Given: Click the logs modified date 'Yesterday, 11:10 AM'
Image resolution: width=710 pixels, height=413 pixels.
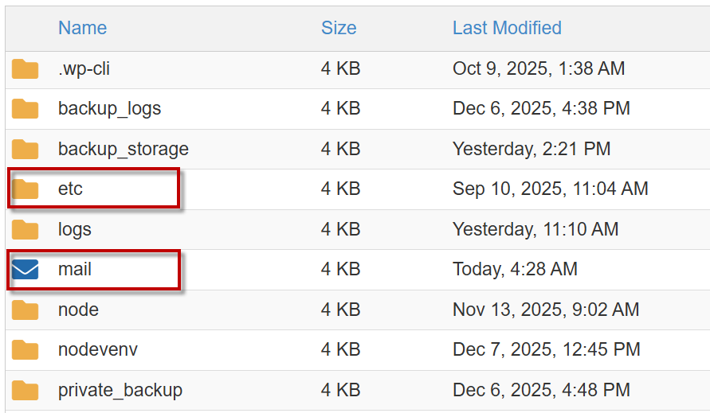Looking at the screenshot, I should pos(535,229).
